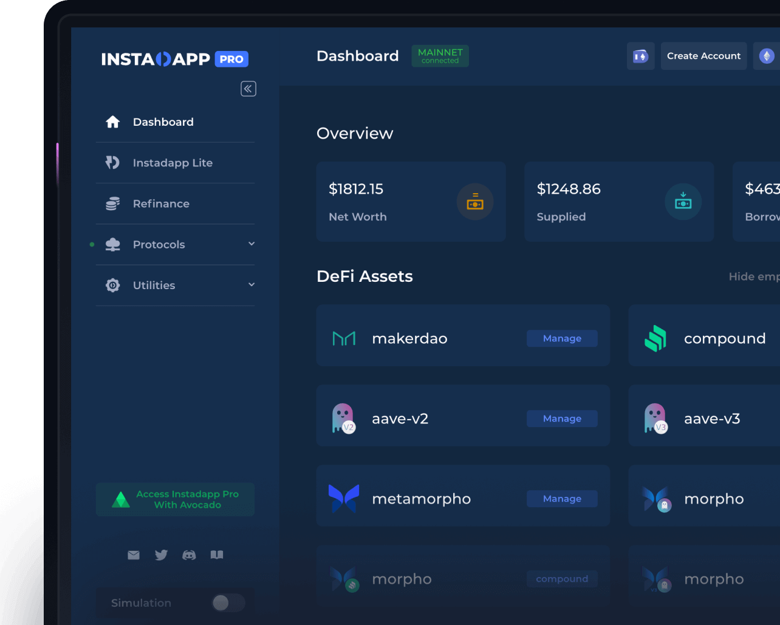Click the "Overview" heading
This screenshot has height=625, width=780.
click(355, 134)
